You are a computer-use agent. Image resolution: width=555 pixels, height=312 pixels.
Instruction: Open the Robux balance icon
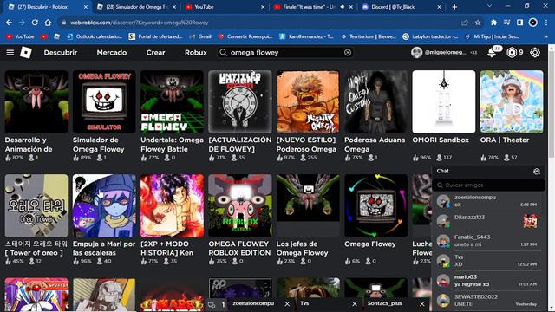512,52
